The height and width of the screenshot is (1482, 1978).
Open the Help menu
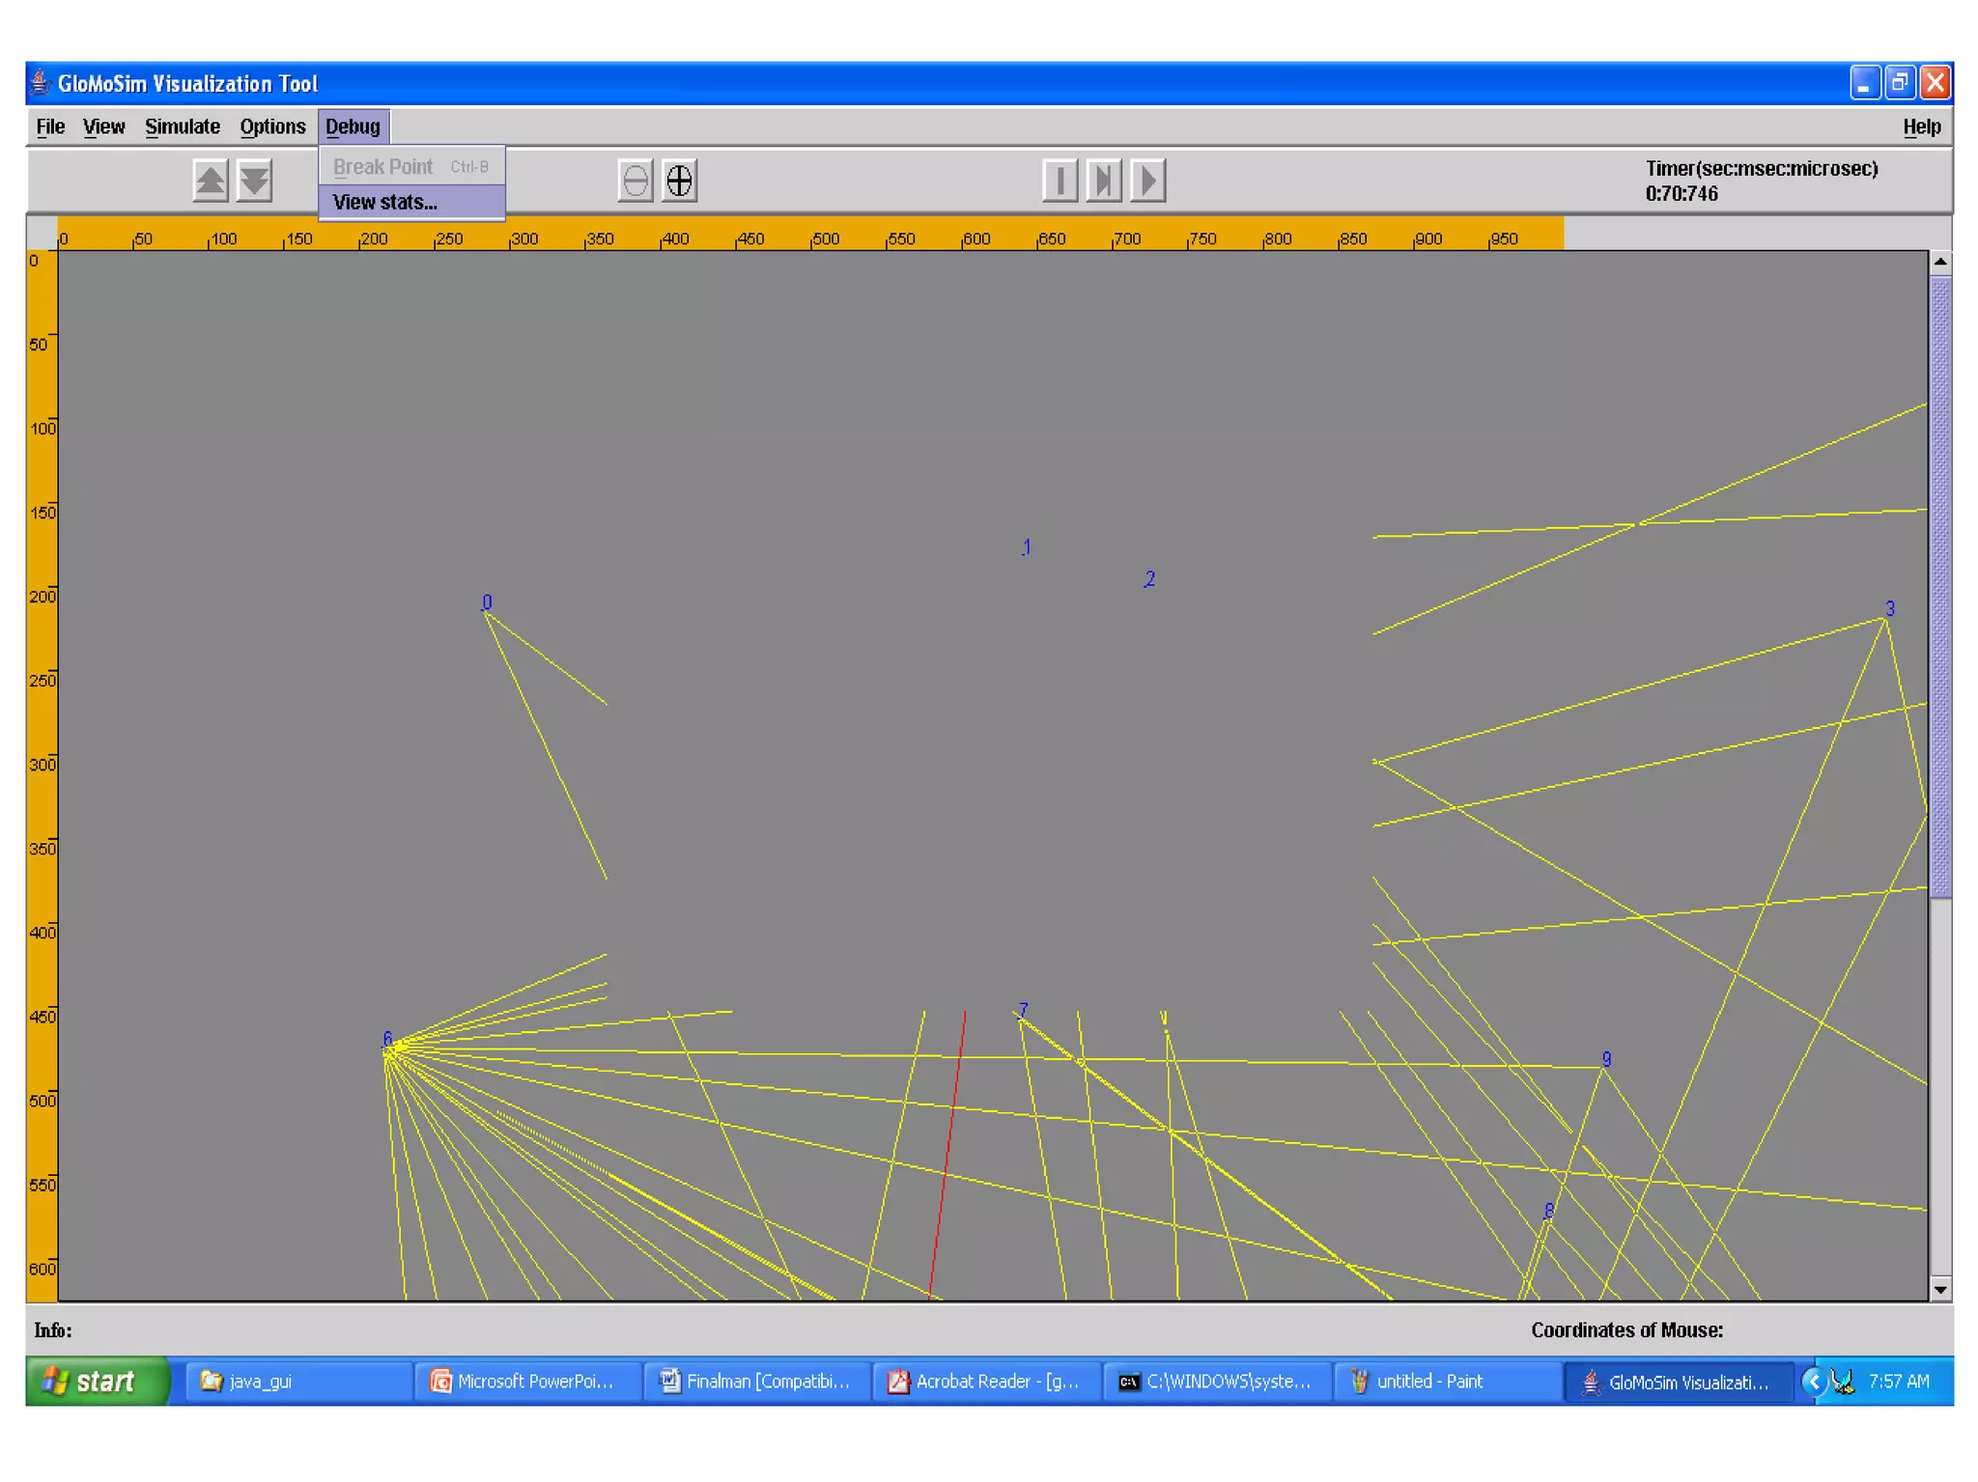tap(1920, 126)
